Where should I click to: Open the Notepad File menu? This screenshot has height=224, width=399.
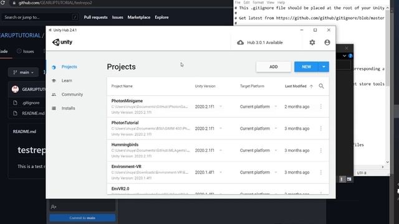pos(238,2)
